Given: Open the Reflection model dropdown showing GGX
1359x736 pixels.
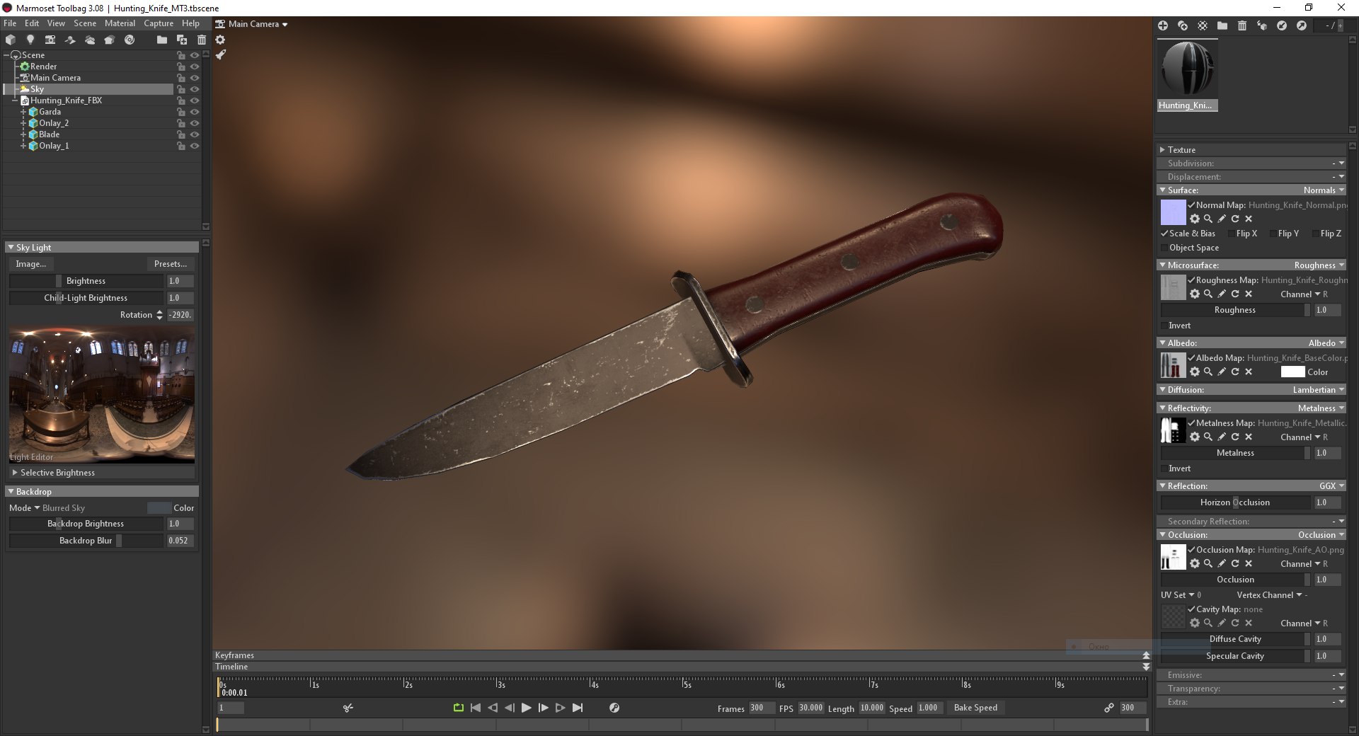Looking at the screenshot, I should point(1331,486).
